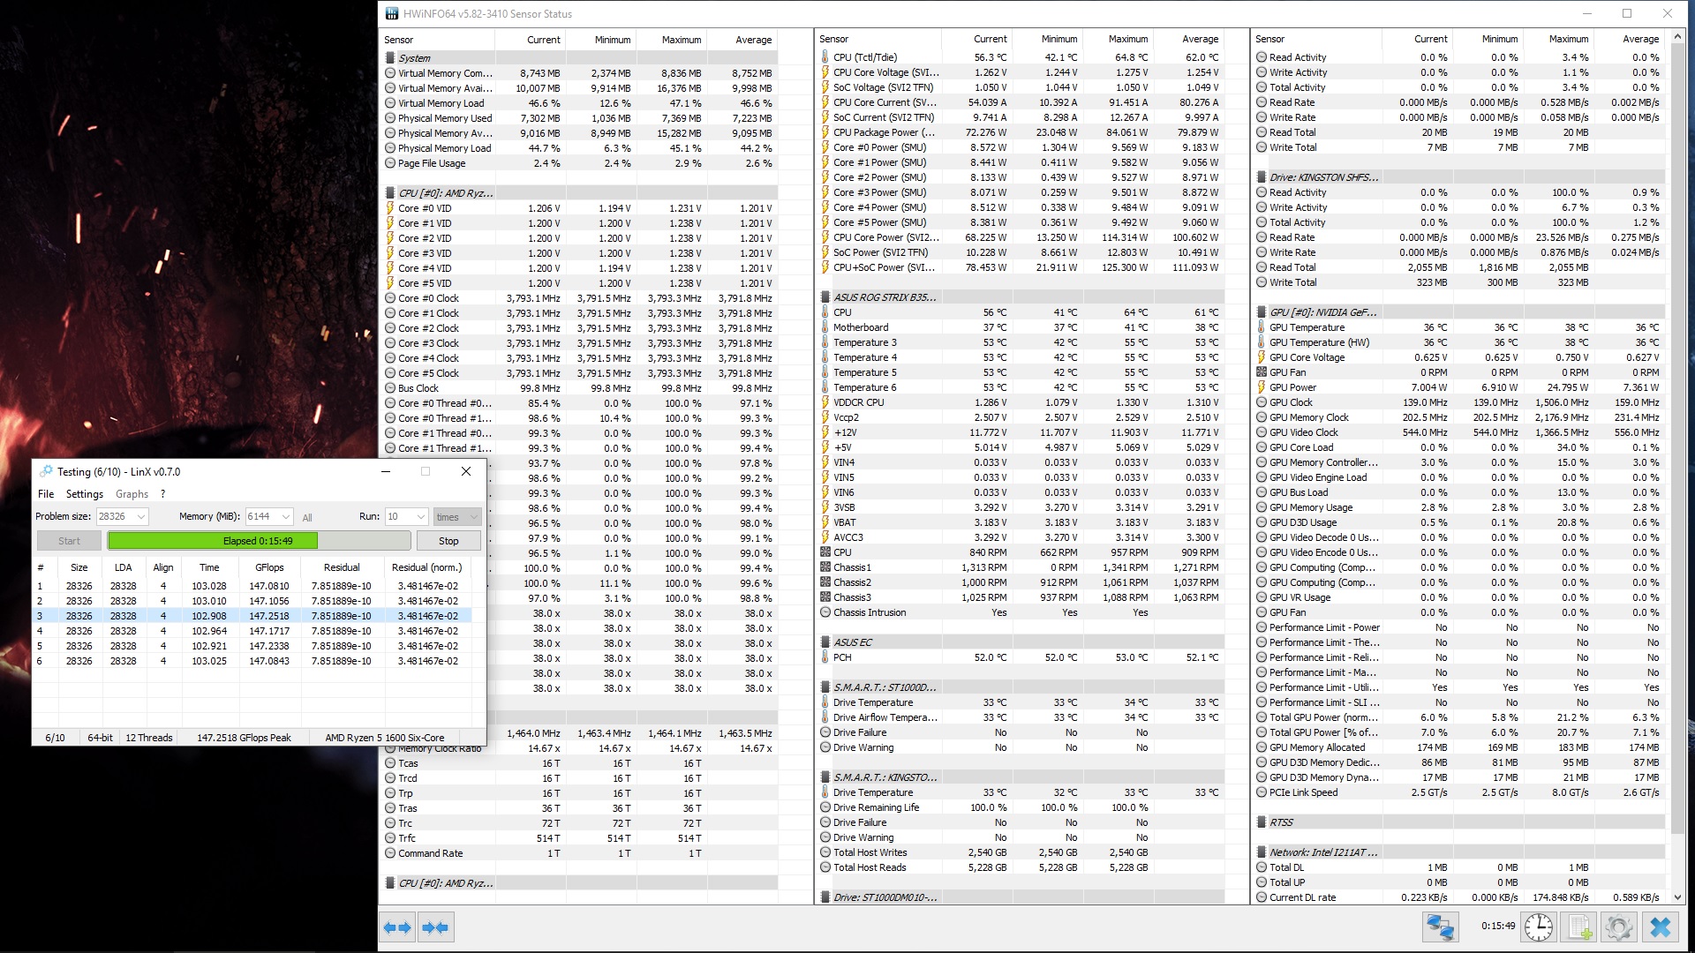Click the expand columns arrows button

coord(398,927)
